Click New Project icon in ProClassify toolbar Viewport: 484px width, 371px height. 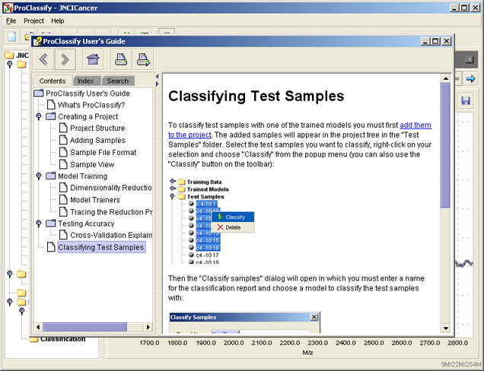tap(11, 36)
